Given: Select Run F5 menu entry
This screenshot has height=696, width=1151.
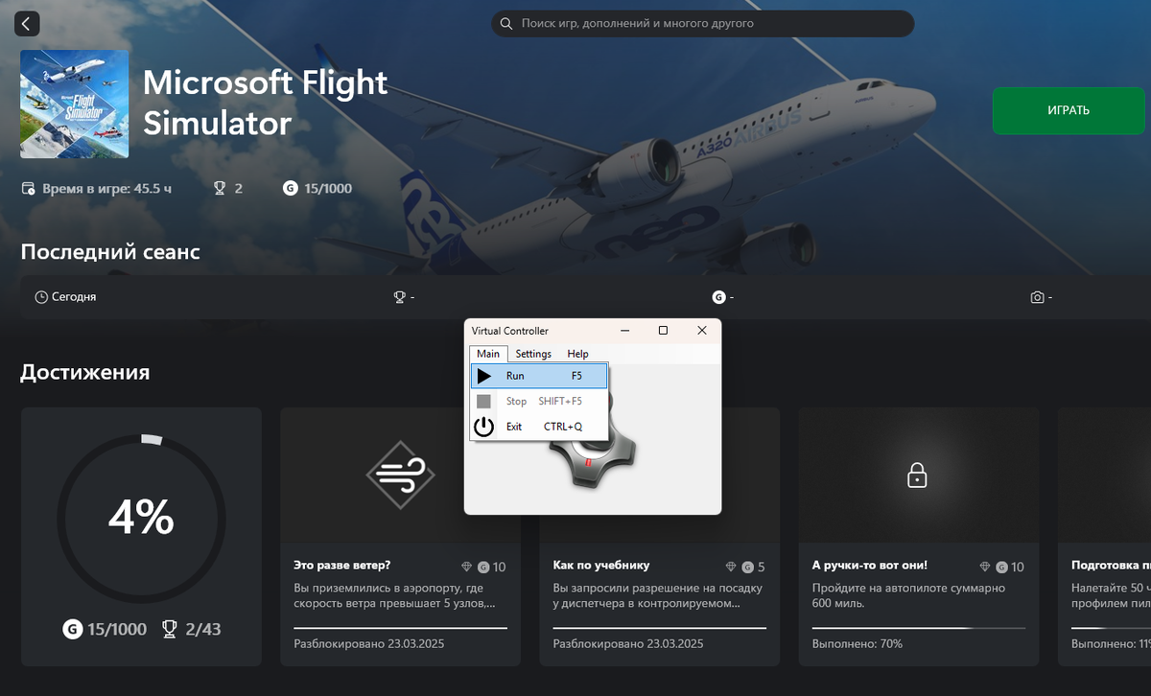Looking at the screenshot, I should click(539, 376).
